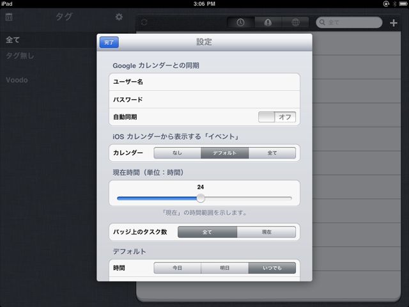Select 全て for バッジ上のタスク数

click(207, 232)
